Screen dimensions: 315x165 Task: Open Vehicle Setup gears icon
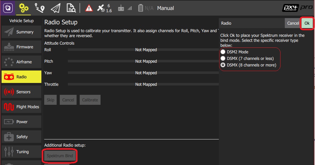pos(23,8)
